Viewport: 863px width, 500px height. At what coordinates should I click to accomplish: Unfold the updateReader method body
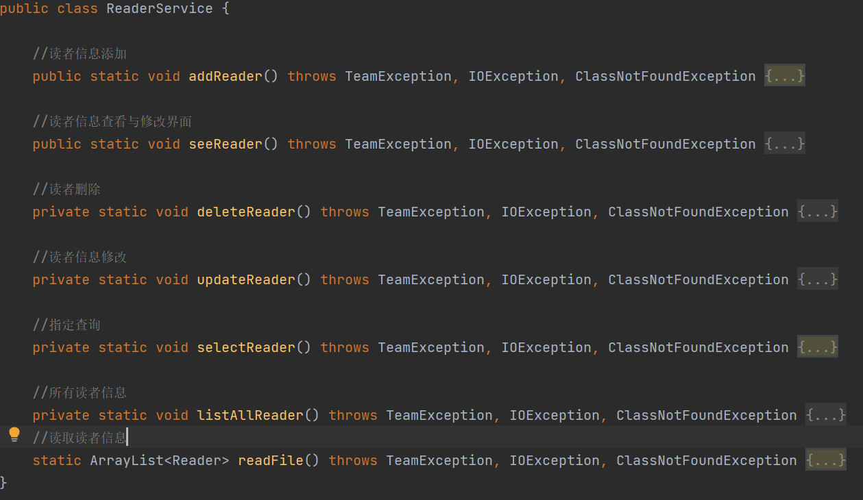[818, 279]
